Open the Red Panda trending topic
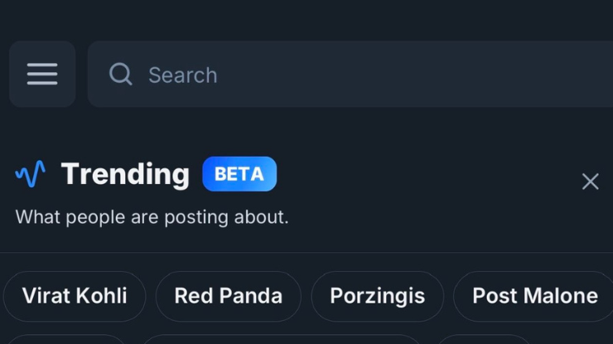613x344 pixels. (228, 296)
